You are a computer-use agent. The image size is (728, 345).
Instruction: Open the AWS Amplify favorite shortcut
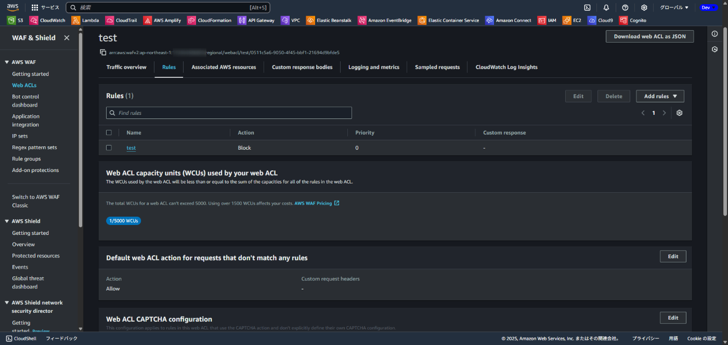point(162,20)
